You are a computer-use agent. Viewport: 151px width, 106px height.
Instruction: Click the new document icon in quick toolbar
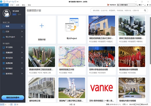pos(4,2)
